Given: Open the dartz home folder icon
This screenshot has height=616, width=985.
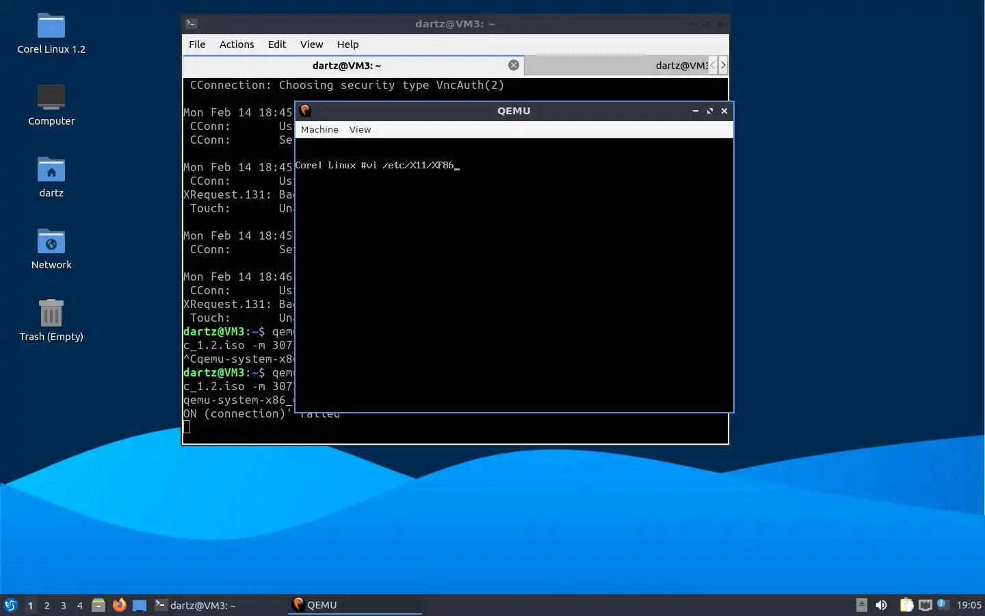Looking at the screenshot, I should pos(51,177).
